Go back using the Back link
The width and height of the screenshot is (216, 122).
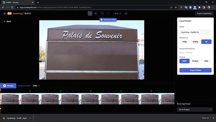(7, 22)
